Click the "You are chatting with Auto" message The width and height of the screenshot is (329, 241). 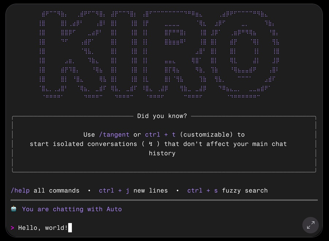(x=72, y=209)
